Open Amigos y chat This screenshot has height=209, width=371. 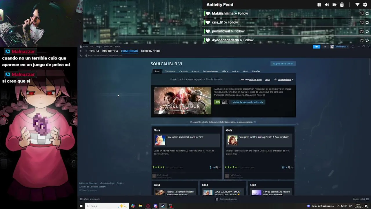click(361, 199)
